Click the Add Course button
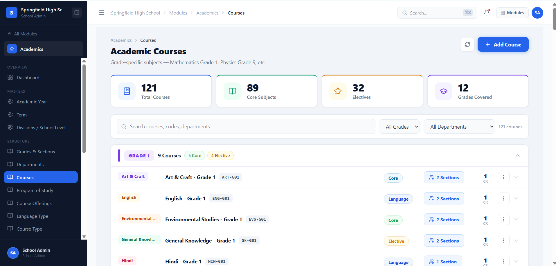This screenshot has height=266, width=556. pos(503,44)
